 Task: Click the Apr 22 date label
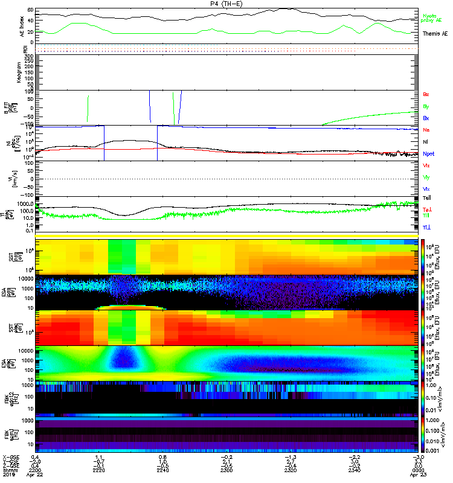point(34,475)
